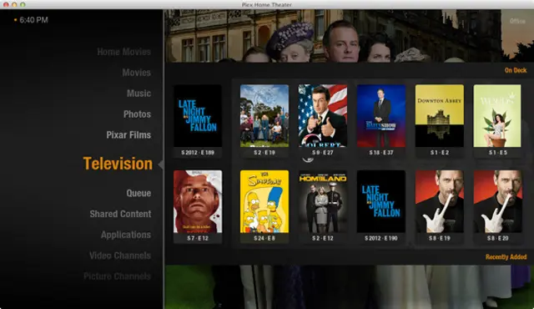Go to the Photos section
This screenshot has width=534, height=309.
[x=137, y=114]
